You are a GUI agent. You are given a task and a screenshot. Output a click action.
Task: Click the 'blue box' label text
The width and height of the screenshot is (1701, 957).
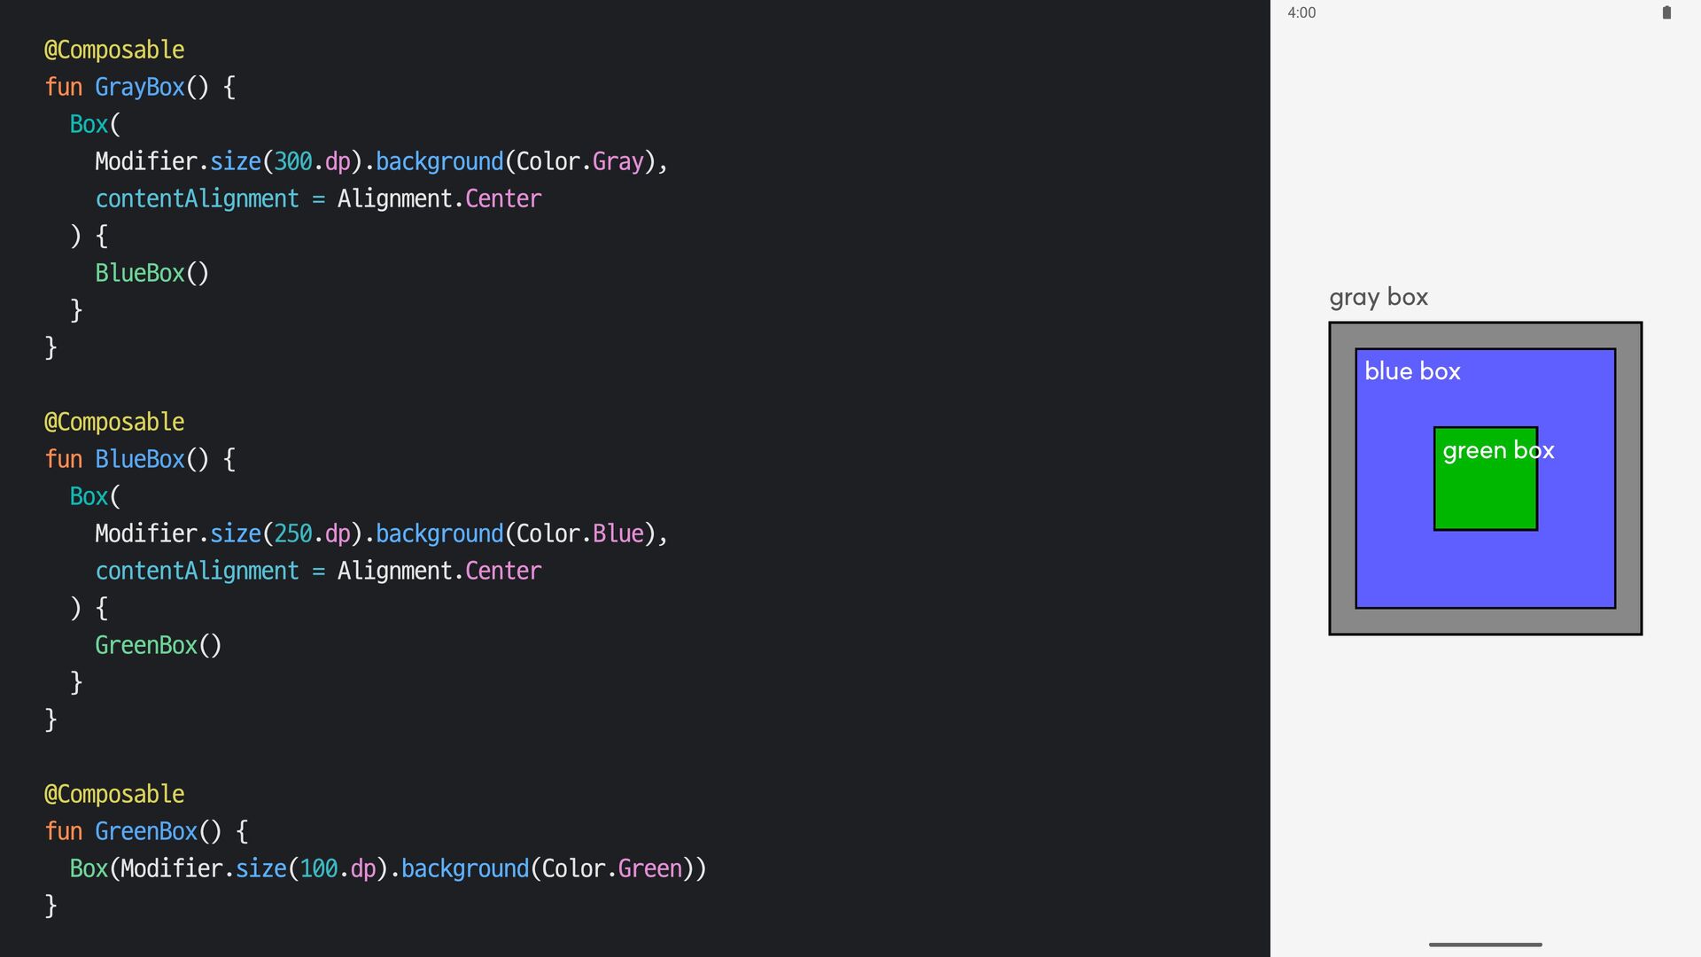[x=1412, y=371]
